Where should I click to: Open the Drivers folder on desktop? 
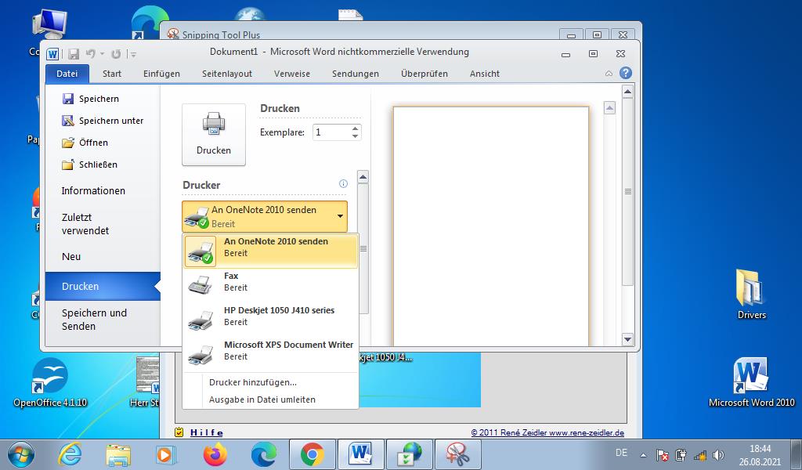click(x=751, y=294)
